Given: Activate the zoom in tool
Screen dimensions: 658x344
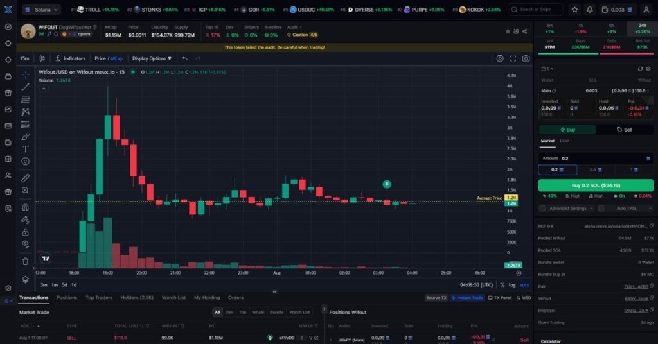Looking at the screenshot, I should click(26, 191).
